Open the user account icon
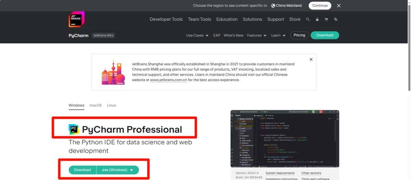This screenshot has height=180, width=411. pos(317,20)
